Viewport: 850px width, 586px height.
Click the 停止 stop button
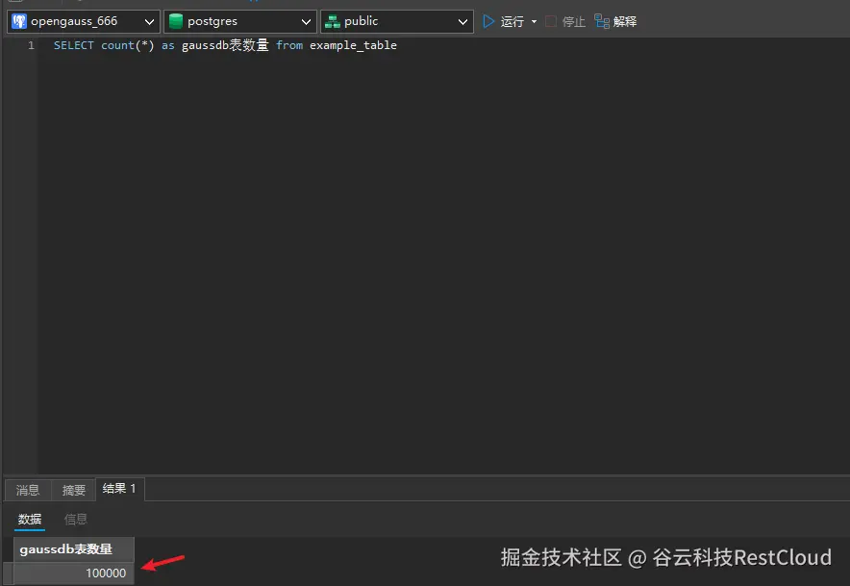coord(565,22)
